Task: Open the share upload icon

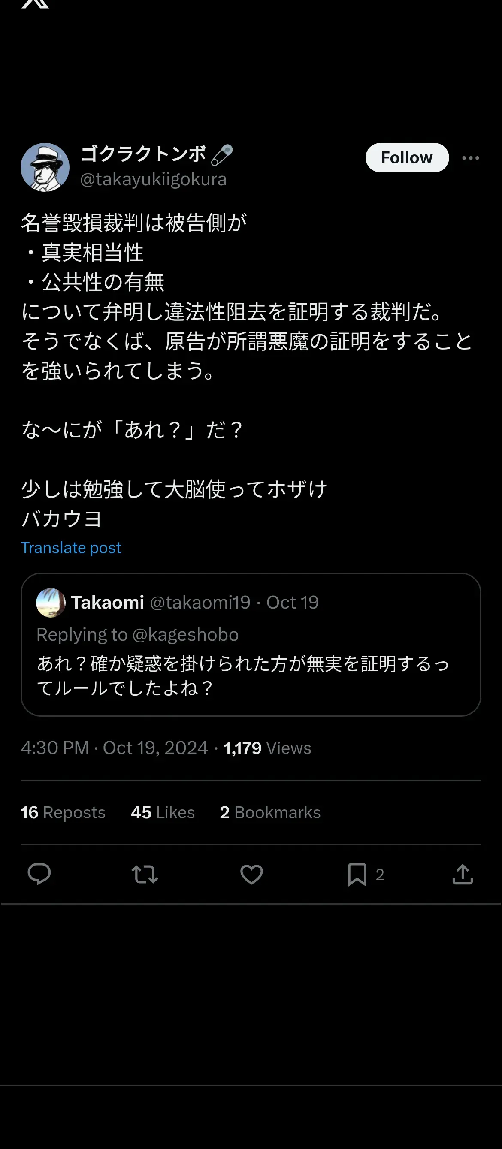Action: [462, 874]
